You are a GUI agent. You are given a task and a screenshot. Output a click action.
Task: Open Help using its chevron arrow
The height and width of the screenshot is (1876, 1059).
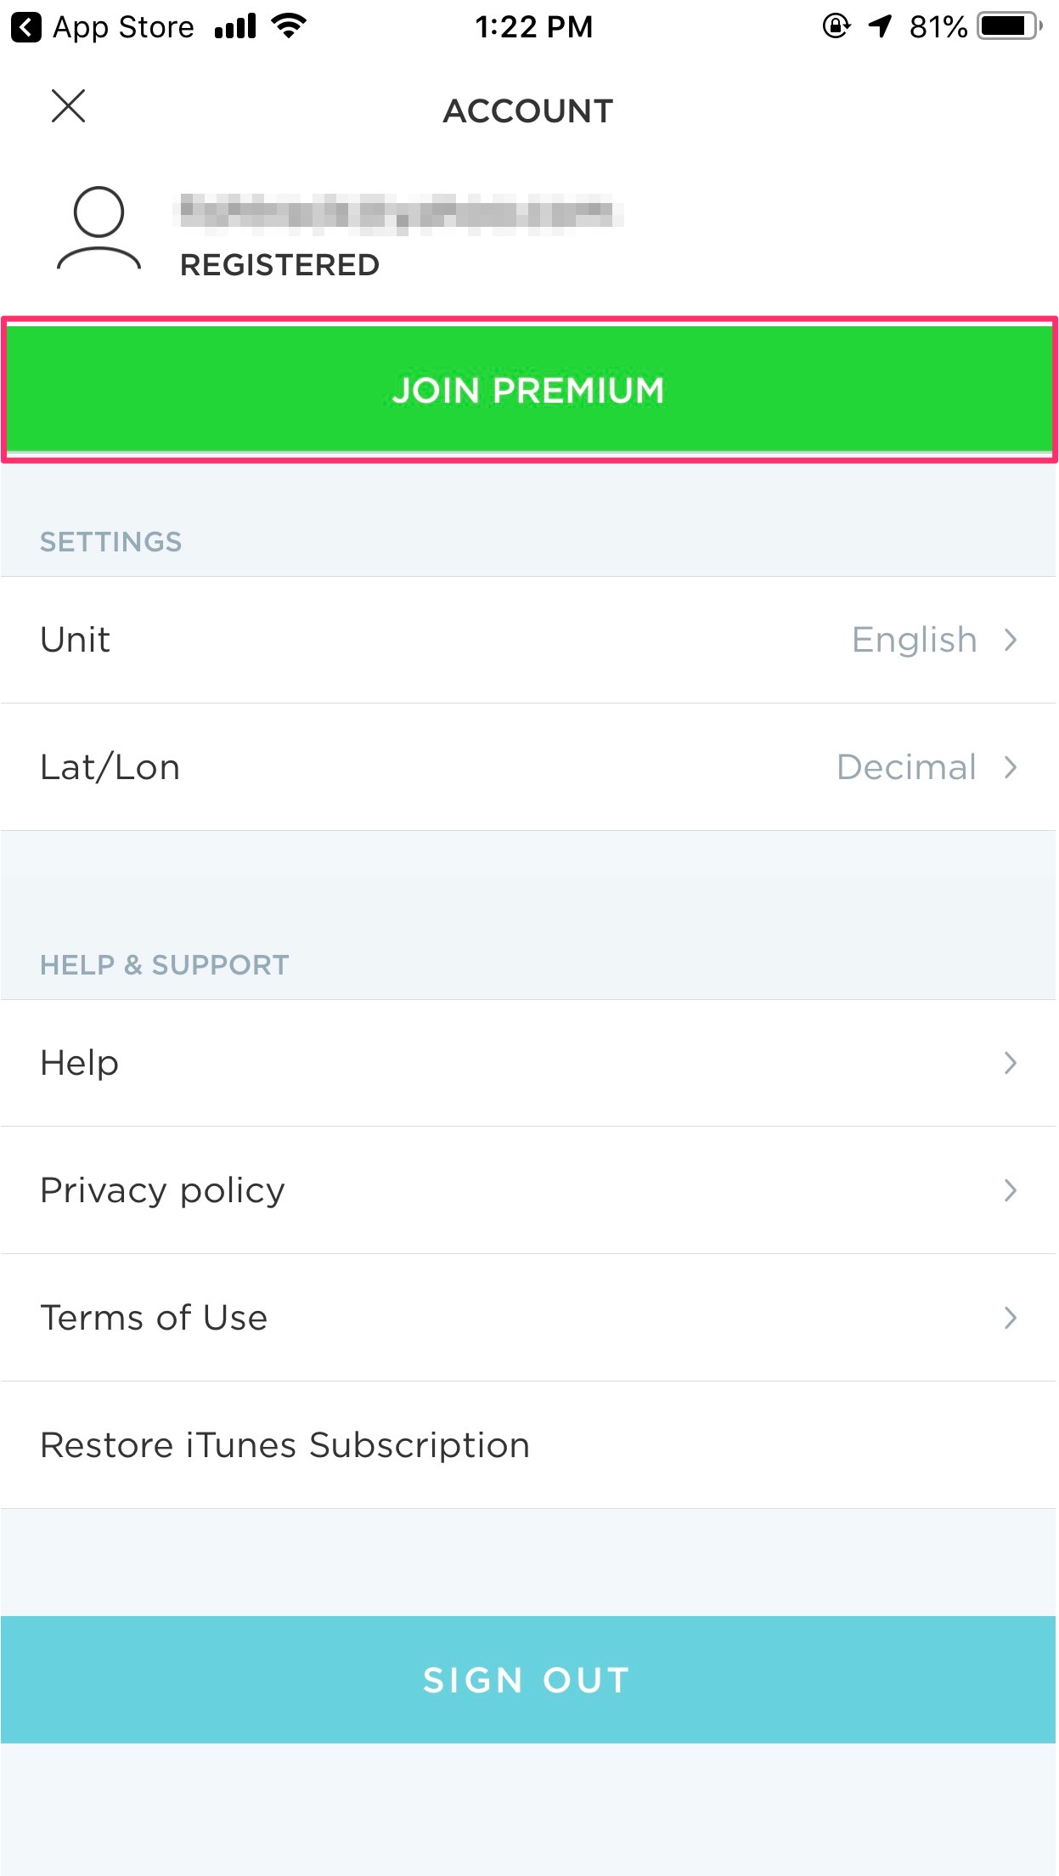point(1010,1063)
